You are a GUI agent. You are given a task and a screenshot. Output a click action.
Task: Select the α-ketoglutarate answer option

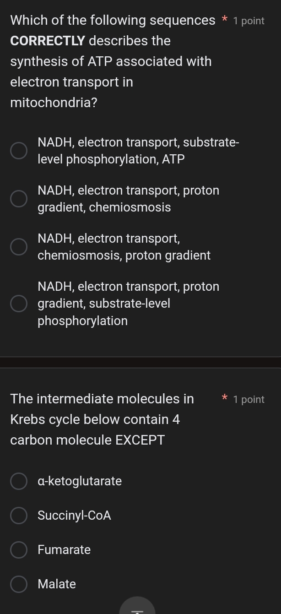coord(19,481)
